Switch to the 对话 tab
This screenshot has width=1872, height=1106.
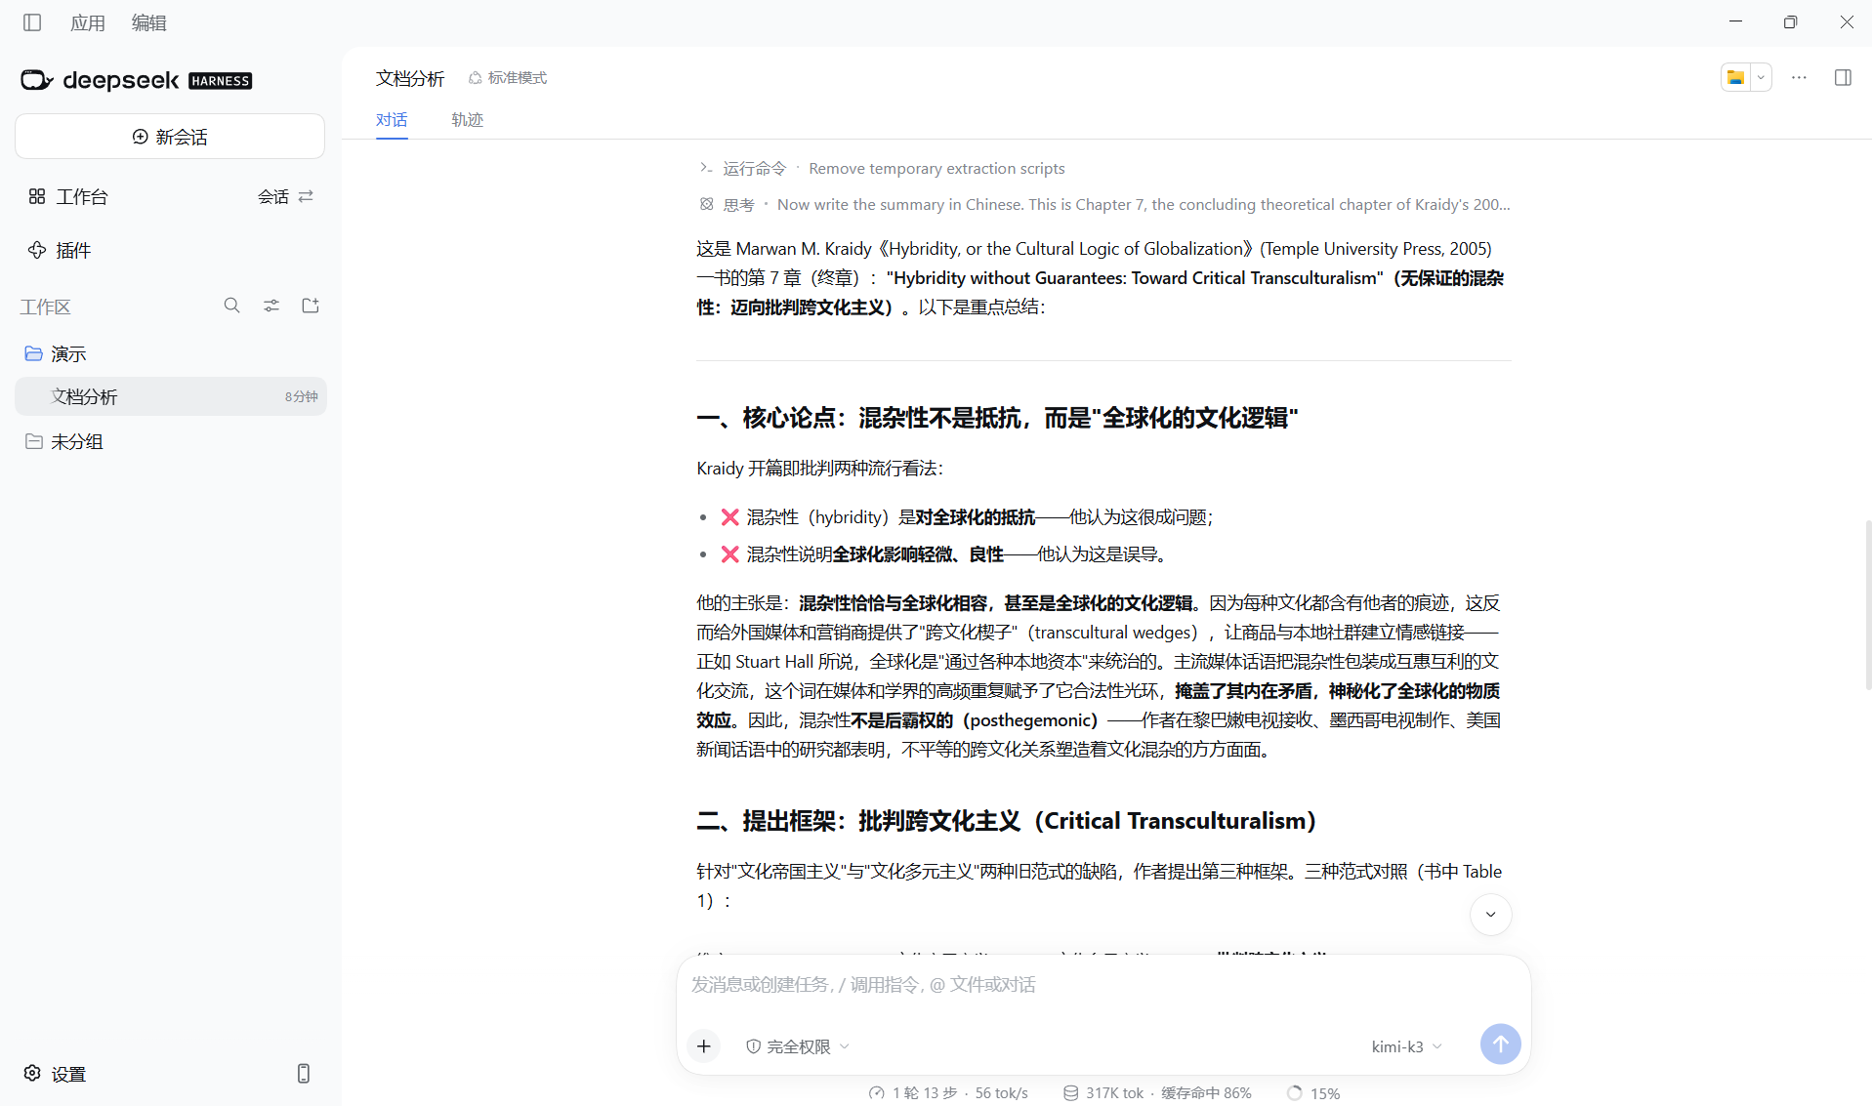point(392,119)
